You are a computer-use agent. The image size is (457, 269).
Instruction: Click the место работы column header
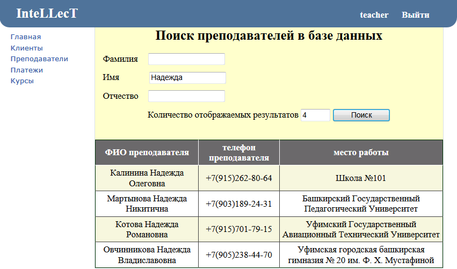(361, 152)
